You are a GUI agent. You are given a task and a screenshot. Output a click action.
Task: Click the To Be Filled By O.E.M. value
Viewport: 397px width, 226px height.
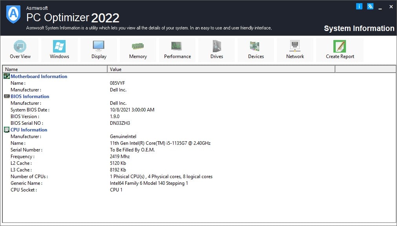coord(132,150)
